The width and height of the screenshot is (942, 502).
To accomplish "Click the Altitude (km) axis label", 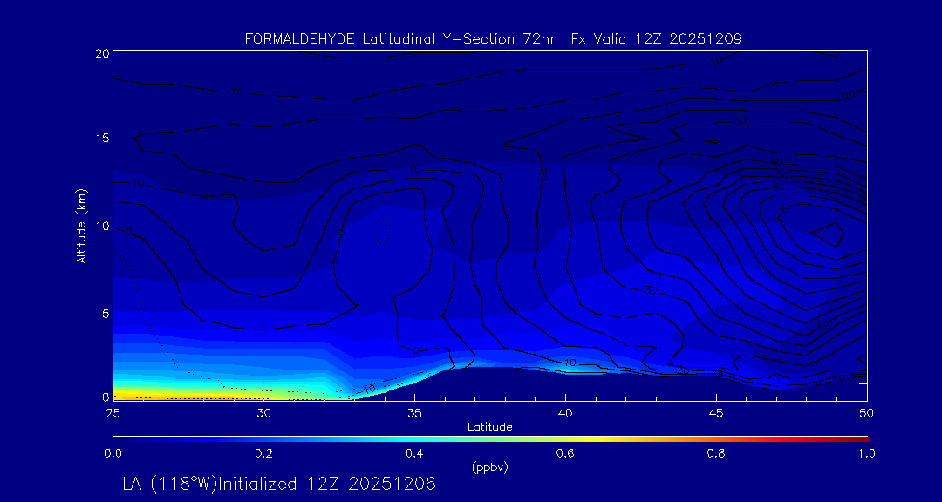I will (x=82, y=226).
